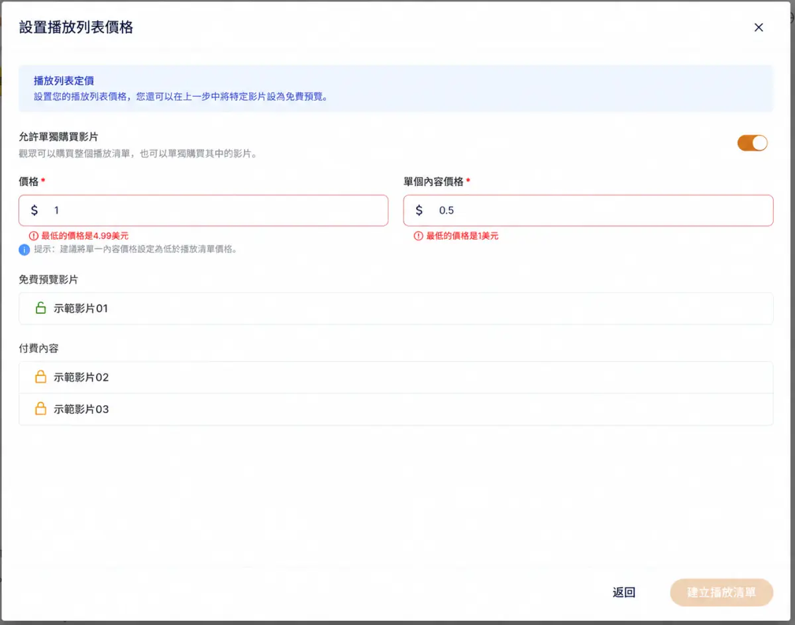Click the blue info icon beside 提示
Viewport: 795px width, 625px height.
tap(25, 250)
